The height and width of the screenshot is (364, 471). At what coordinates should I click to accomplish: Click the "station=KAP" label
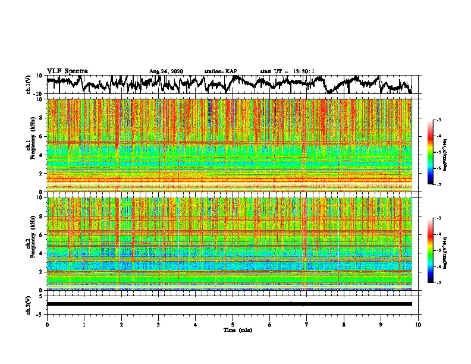click(221, 71)
